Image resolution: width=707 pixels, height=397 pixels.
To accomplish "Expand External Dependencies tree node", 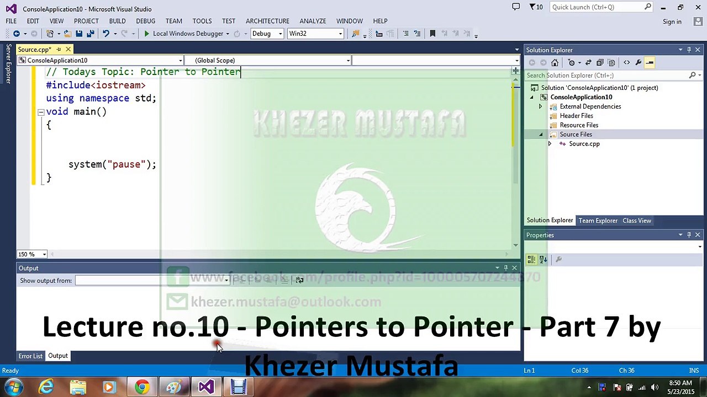I will pyautogui.click(x=541, y=106).
